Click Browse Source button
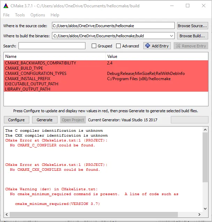Image resolution: width=212 pixels, height=222 pixels. pyautogui.click(x=192, y=26)
